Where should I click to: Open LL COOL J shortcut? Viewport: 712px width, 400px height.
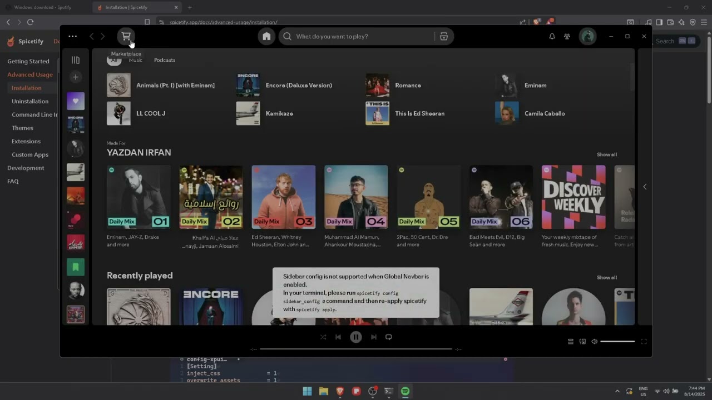coord(168,113)
